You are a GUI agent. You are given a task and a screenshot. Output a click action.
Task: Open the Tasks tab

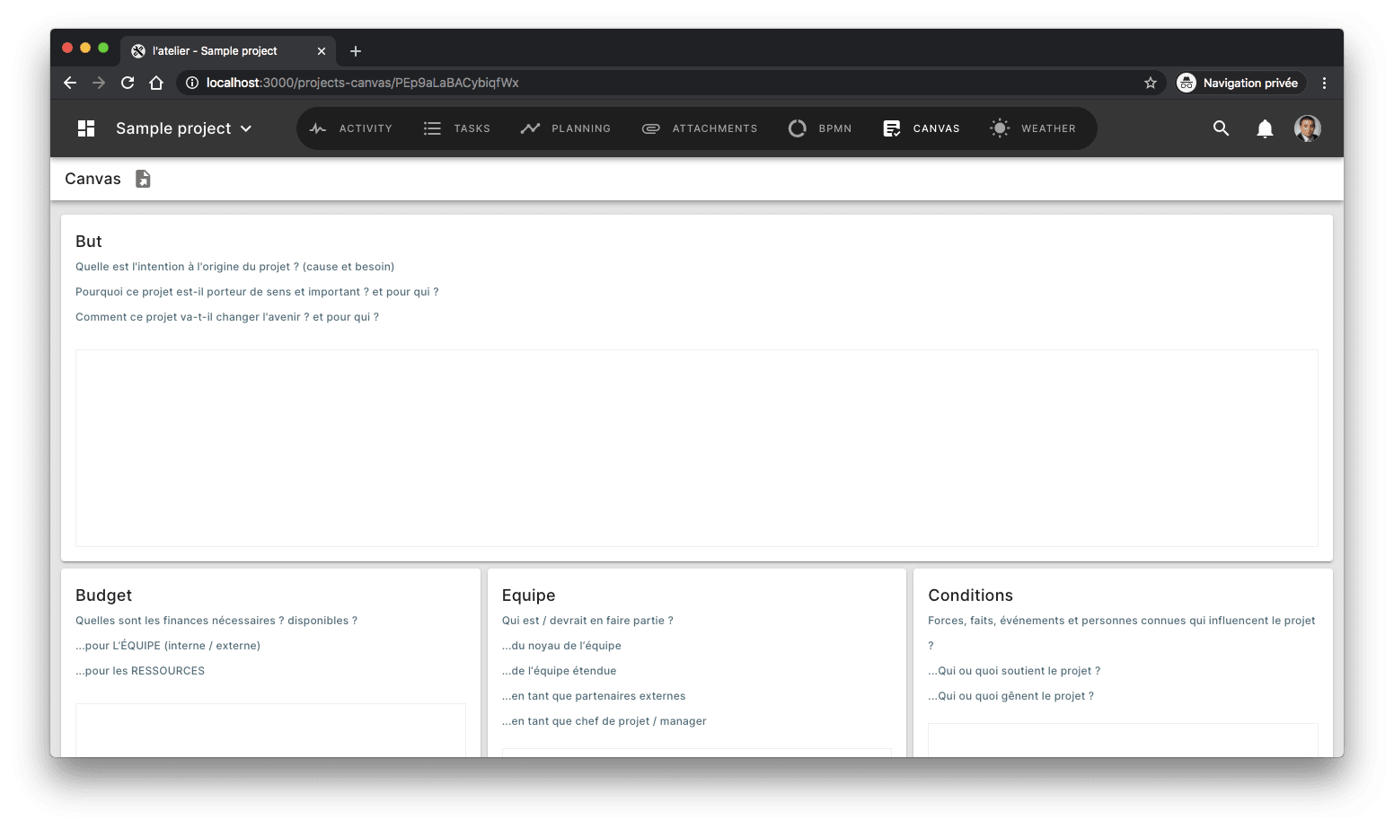[x=457, y=128]
